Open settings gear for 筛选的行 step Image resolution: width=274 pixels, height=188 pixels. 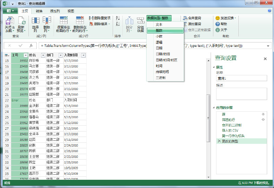(263, 120)
